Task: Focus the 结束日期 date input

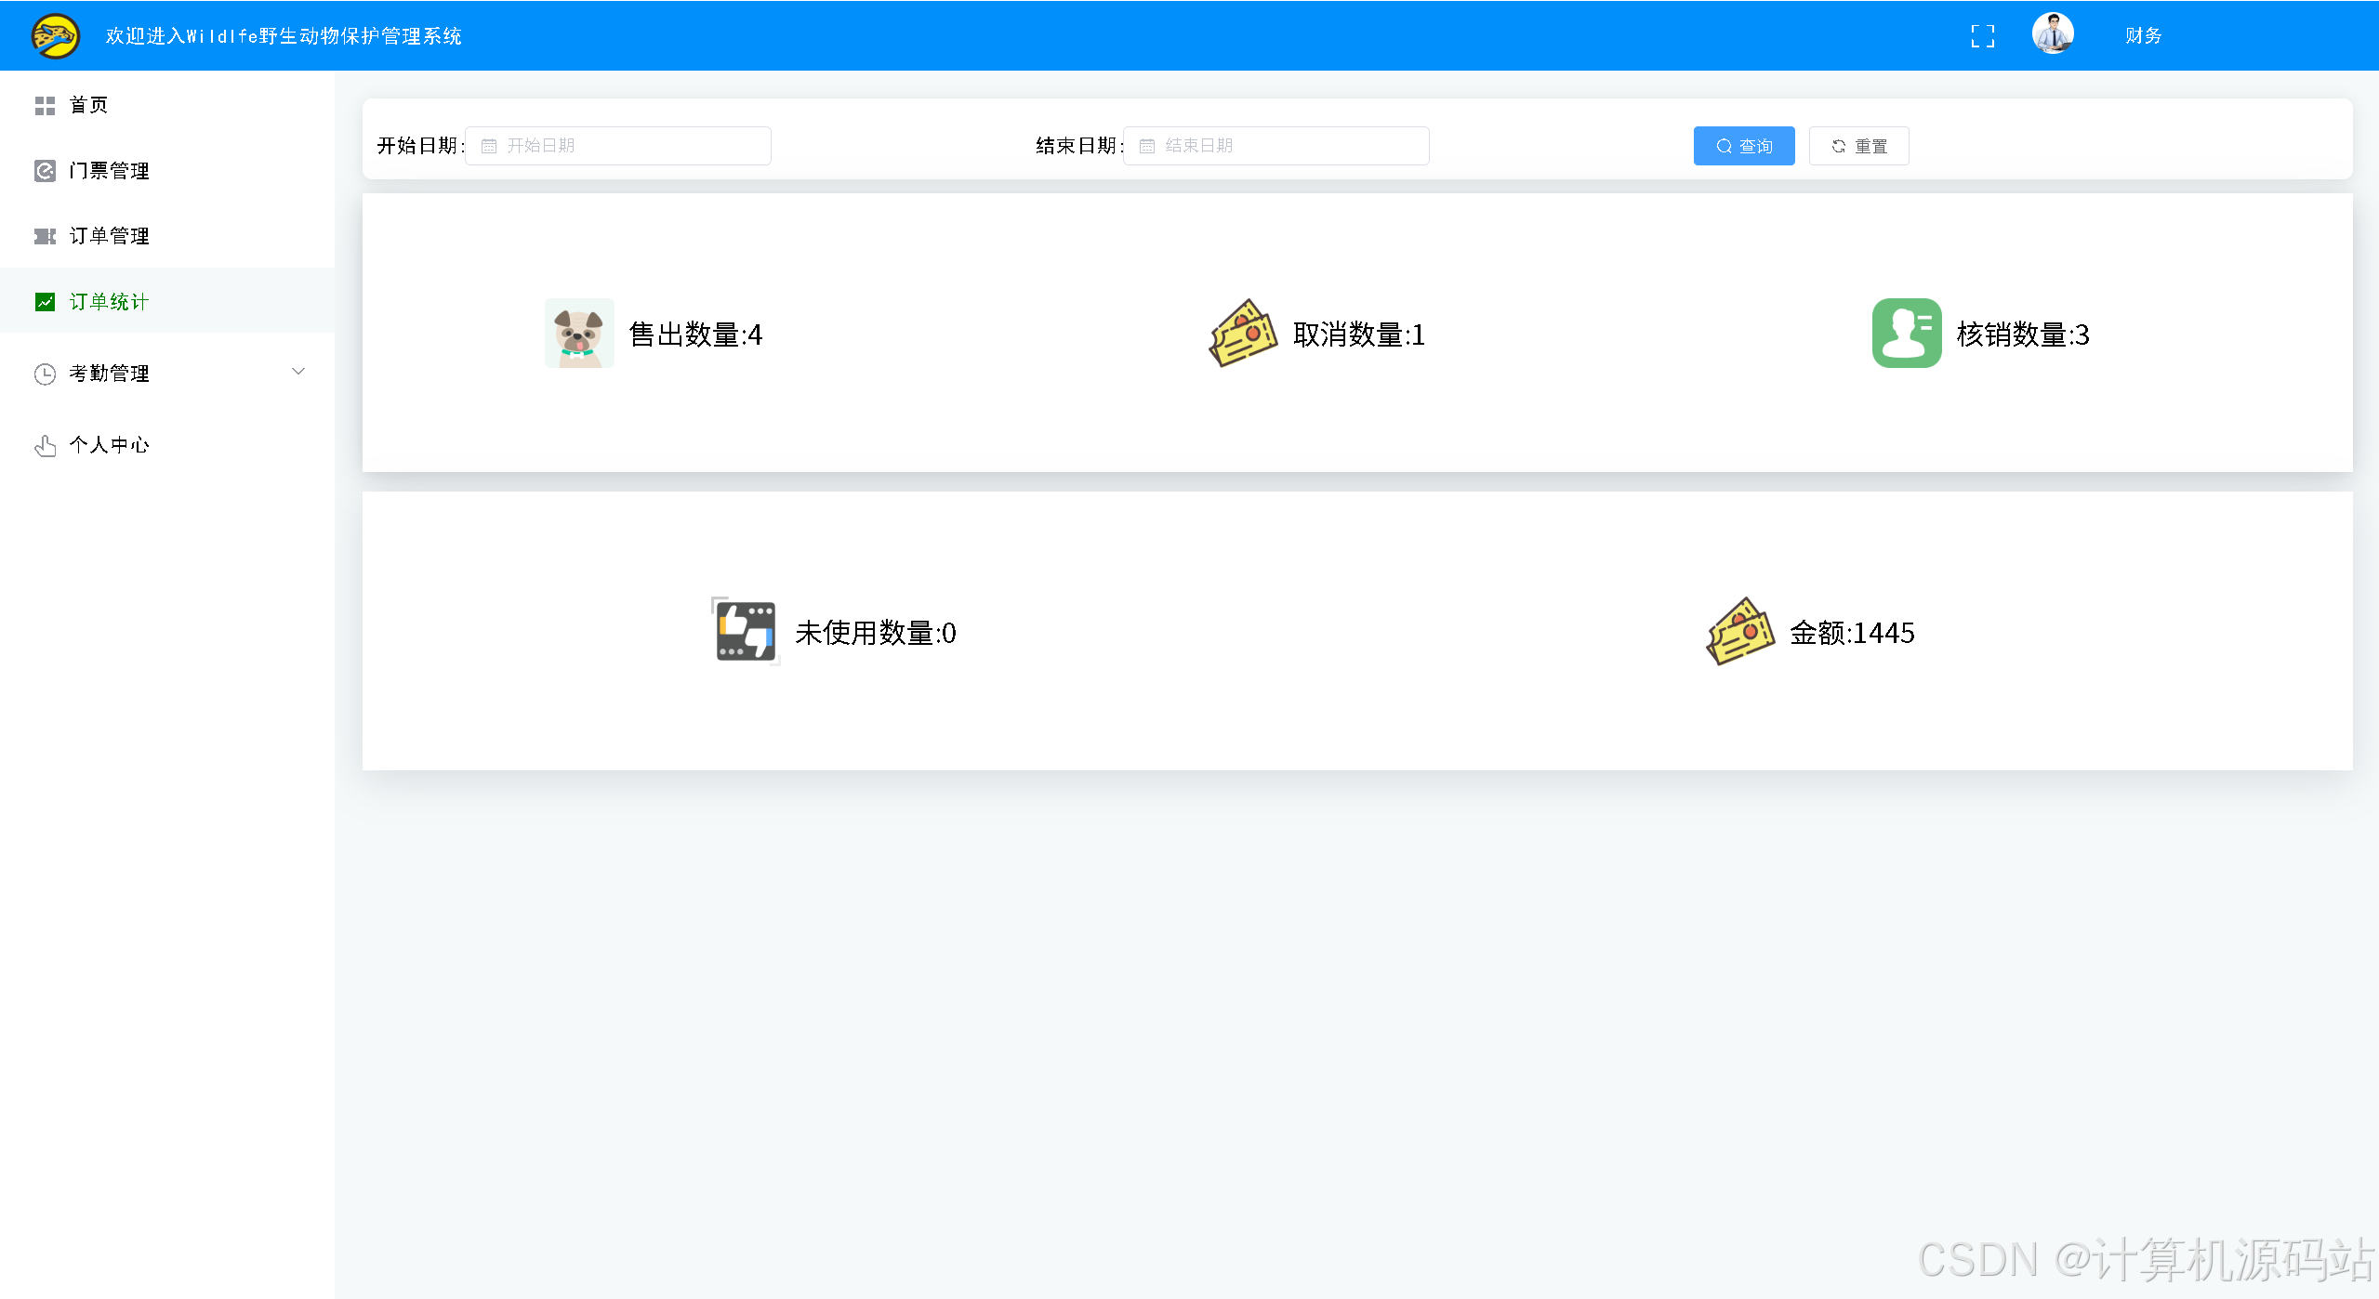Action: point(1276,146)
